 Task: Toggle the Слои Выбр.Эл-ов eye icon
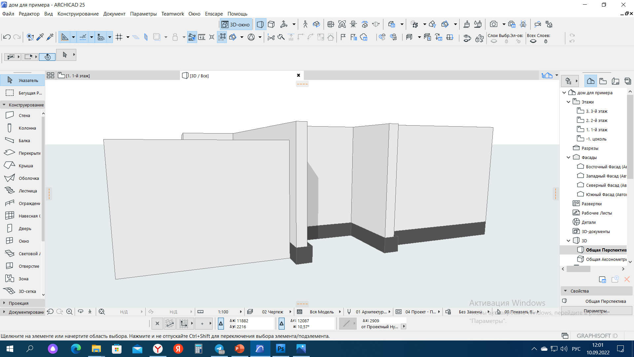tap(494, 41)
